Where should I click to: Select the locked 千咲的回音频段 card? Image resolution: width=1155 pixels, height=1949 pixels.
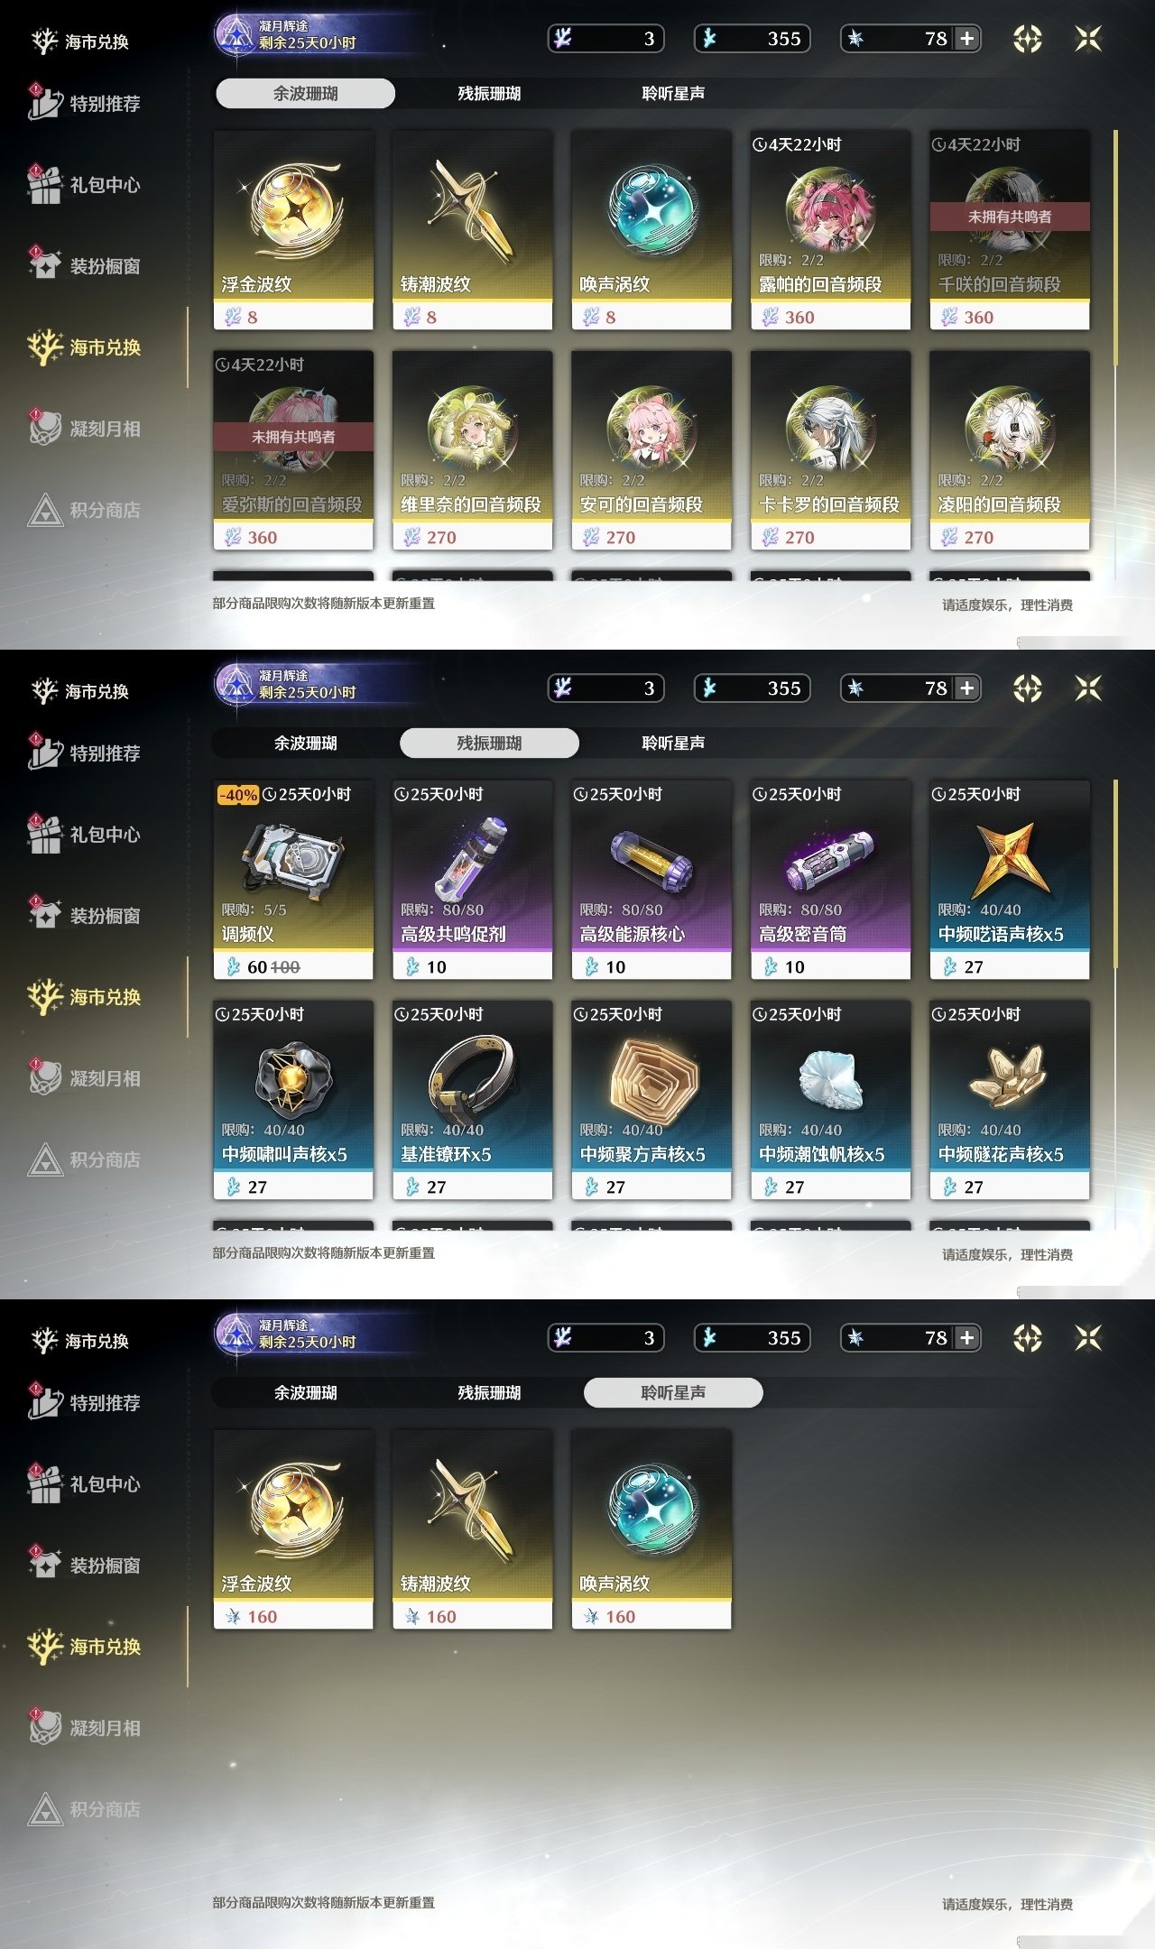coord(1010,230)
